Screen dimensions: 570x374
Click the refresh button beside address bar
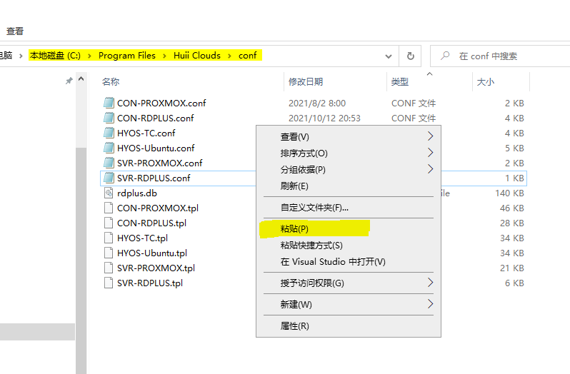(410, 56)
